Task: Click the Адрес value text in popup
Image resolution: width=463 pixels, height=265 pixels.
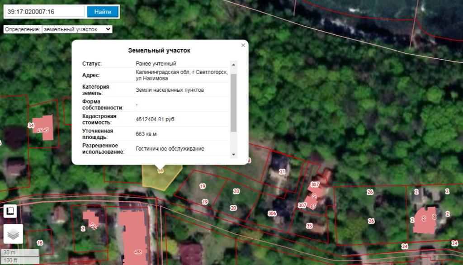Action: (181, 75)
